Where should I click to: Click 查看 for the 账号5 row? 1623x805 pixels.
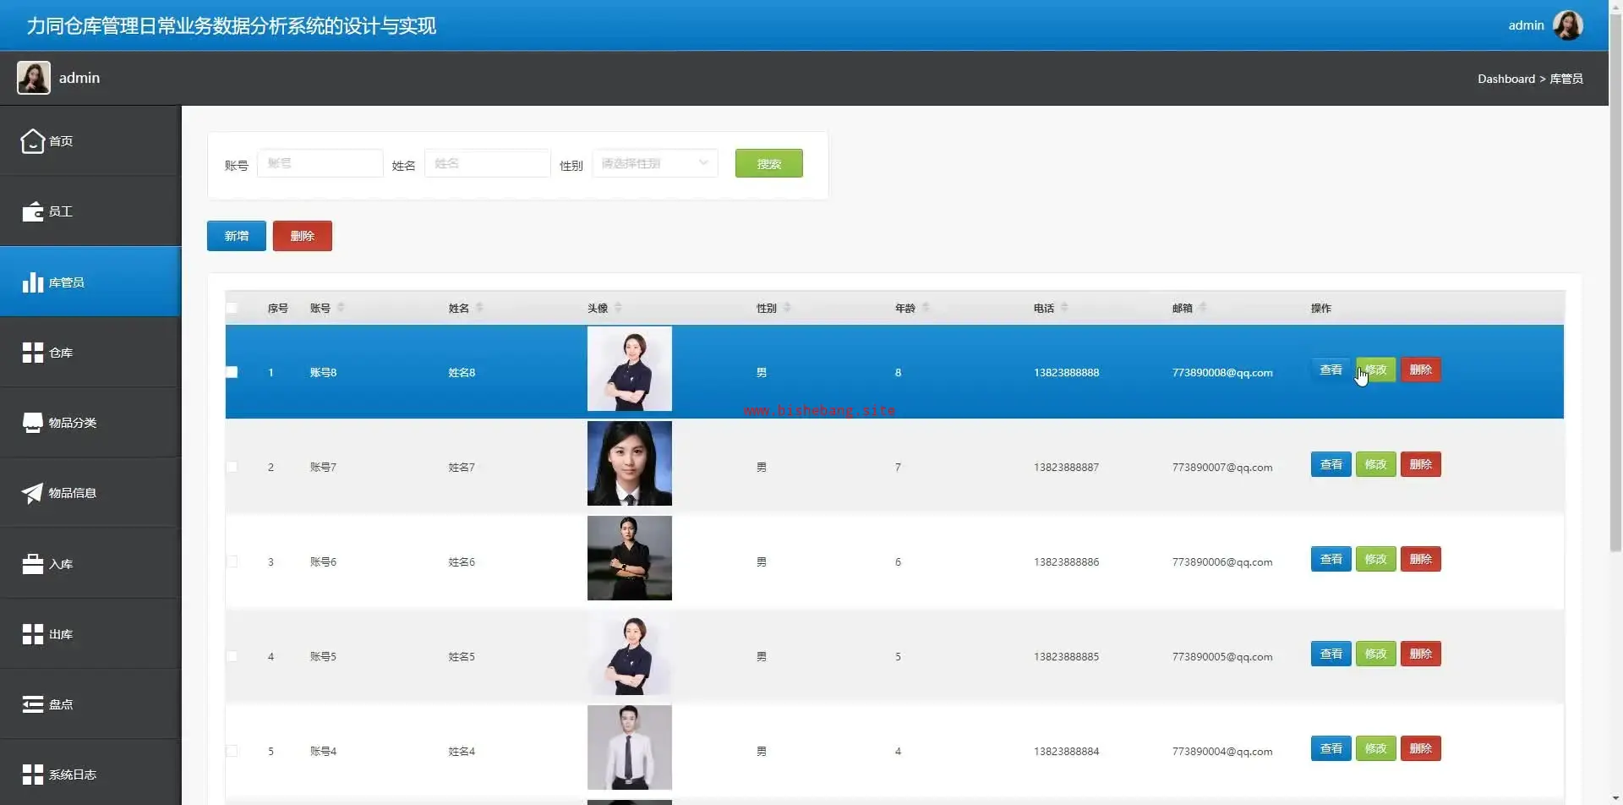click(x=1331, y=654)
